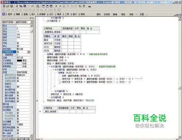182x140 pixels.
Task: Click the 文本背景色 white color swatch
Action: (19, 63)
